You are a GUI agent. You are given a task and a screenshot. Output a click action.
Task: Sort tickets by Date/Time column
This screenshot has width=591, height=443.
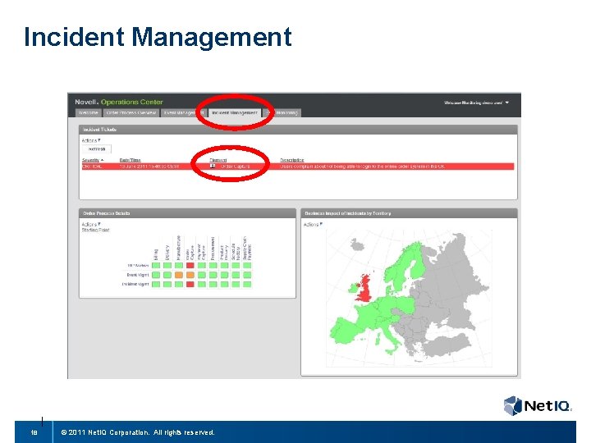tap(130, 160)
